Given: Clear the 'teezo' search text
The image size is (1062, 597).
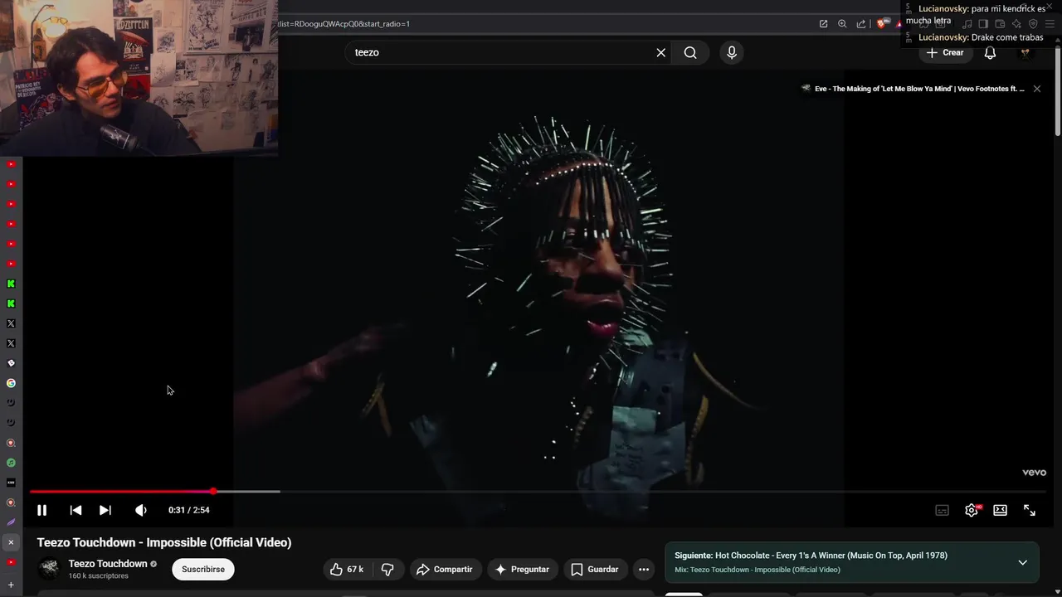Looking at the screenshot, I should [x=661, y=52].
